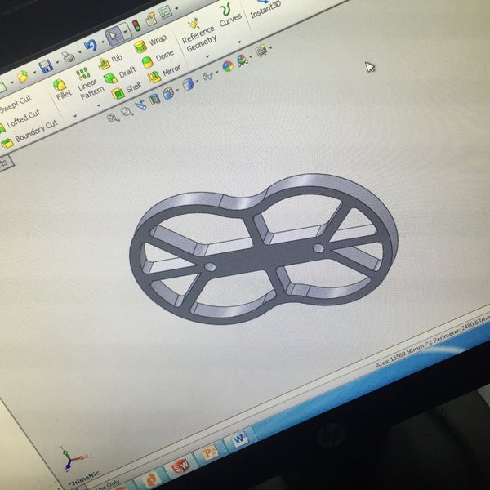Screen dimensions: 490x490
Task: Open the File Properties icon
Action: [x=151, y=20]
